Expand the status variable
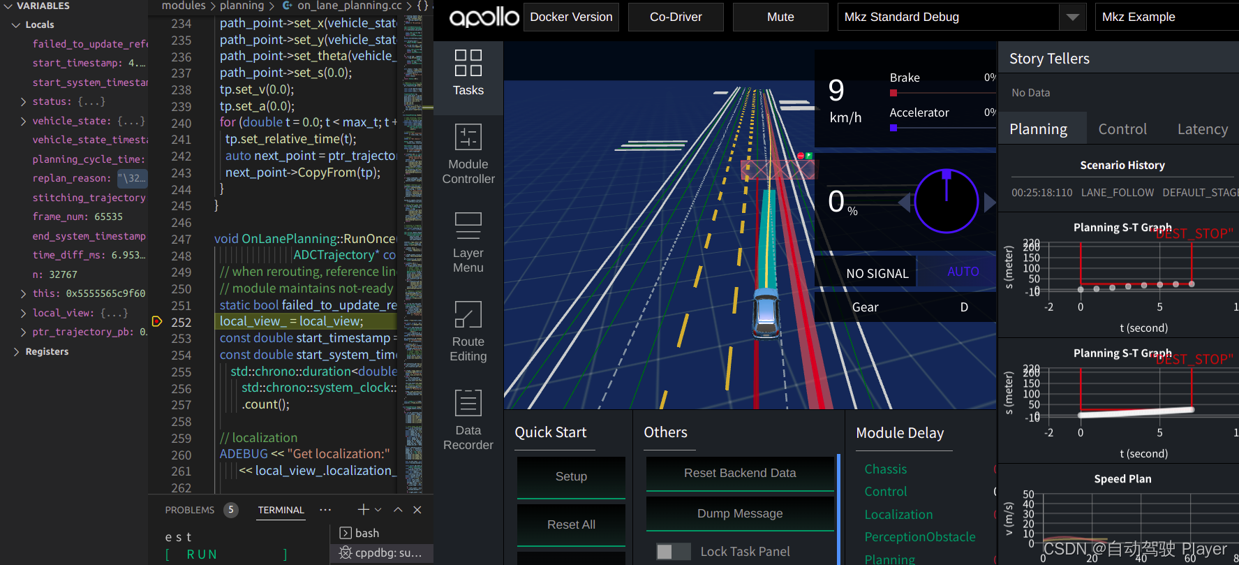 (x=24, y=101)
